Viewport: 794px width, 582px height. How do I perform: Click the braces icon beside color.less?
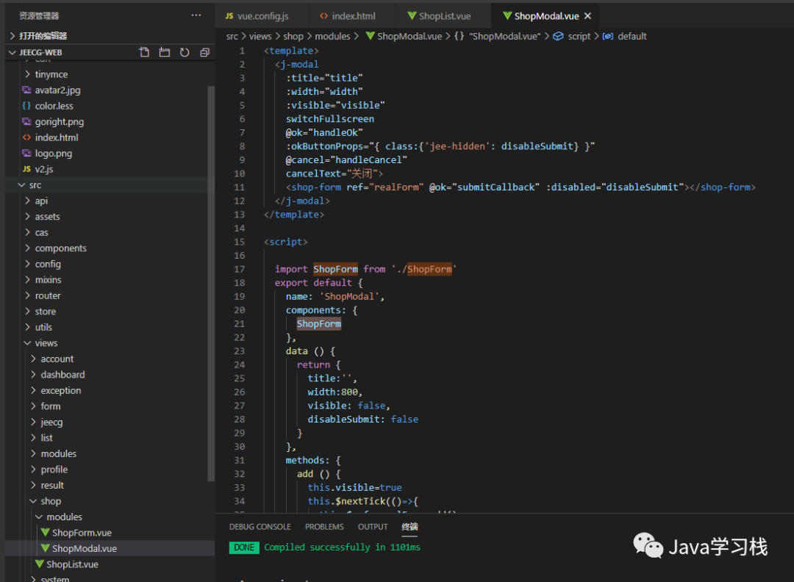(x=27, y=106)
